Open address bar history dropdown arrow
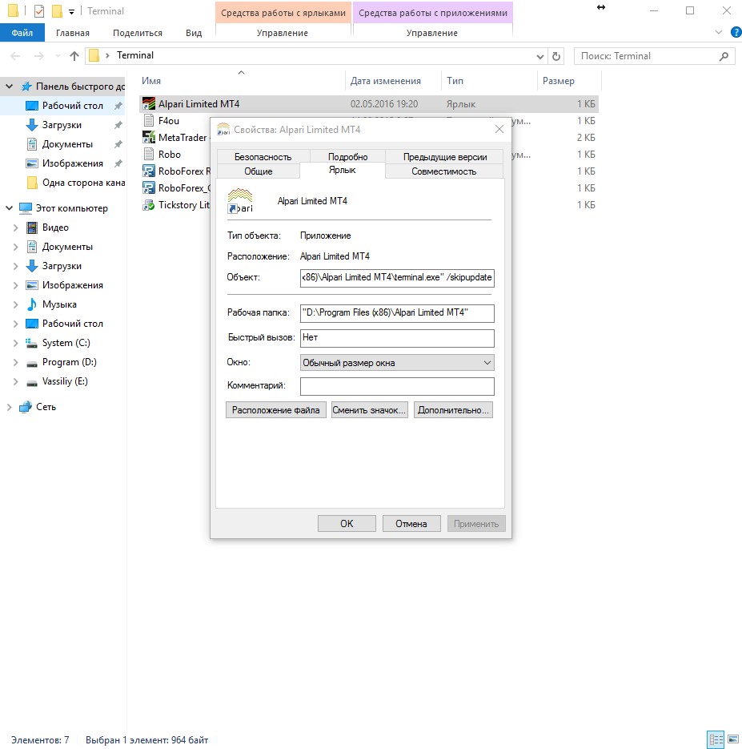The height and width of the screenshot is (749, 742). (539, 56)
